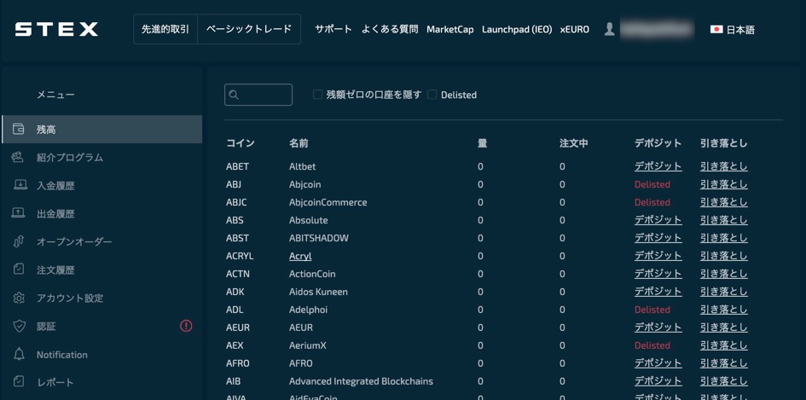Click the account settings gear icon
The height and width of the screenshot is (400, 806).
click(x=19, y=298)
